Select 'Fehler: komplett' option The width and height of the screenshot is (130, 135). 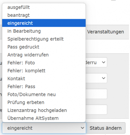point(44,71)
